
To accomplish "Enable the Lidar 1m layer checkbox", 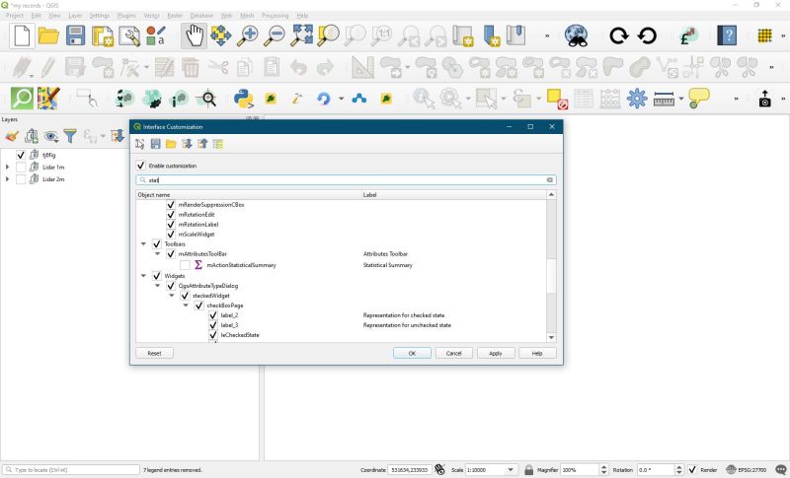I will pyautogui.click(x=21, y=167).
